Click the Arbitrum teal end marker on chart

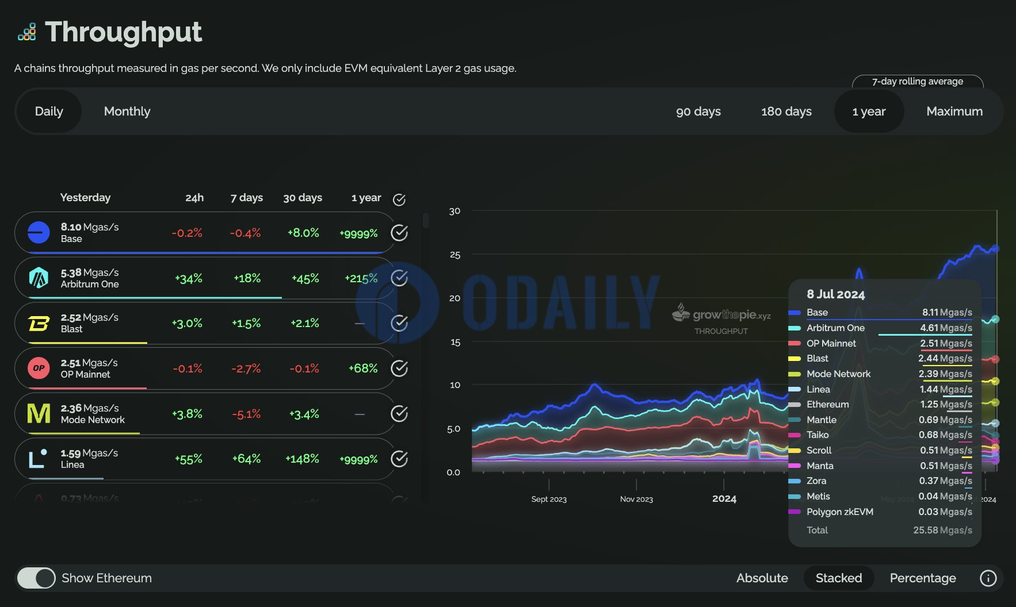[x=995, y=319]
